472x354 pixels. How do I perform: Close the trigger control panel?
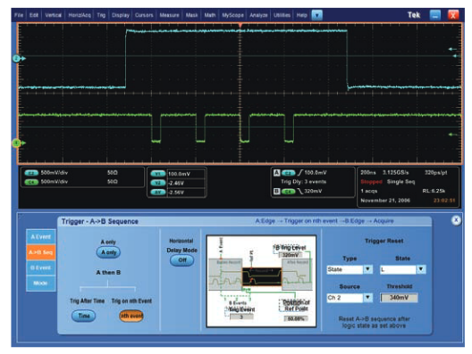coord(456,220)
